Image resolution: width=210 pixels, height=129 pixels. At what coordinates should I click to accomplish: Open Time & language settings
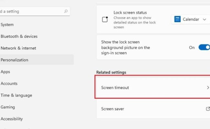(x=16, y=95)
